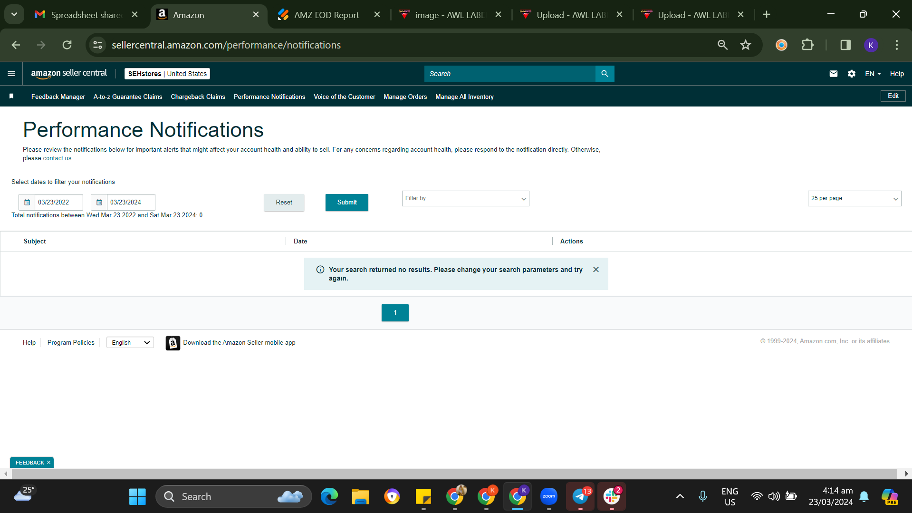Open the Chrome profile K avatar
Image resolution: width=912 pixels, height=513 pixels.
[x=870, y=45]
